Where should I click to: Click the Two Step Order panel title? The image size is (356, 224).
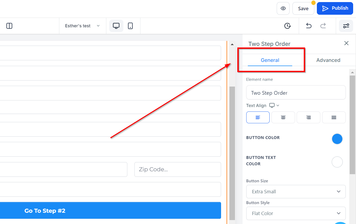click(x=269, y=44)
